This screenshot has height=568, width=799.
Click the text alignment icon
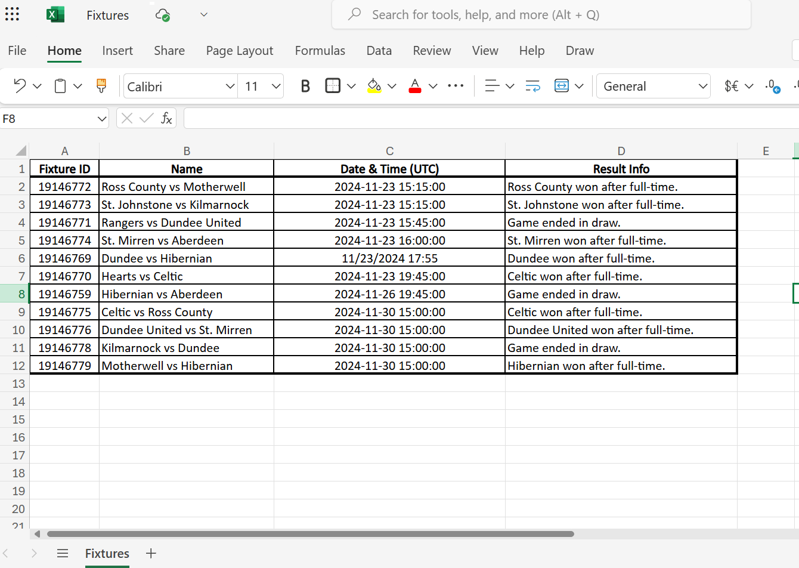click(x=492, y=86)
